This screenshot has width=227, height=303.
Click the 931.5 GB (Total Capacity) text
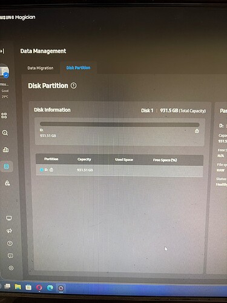pos(183,111)
